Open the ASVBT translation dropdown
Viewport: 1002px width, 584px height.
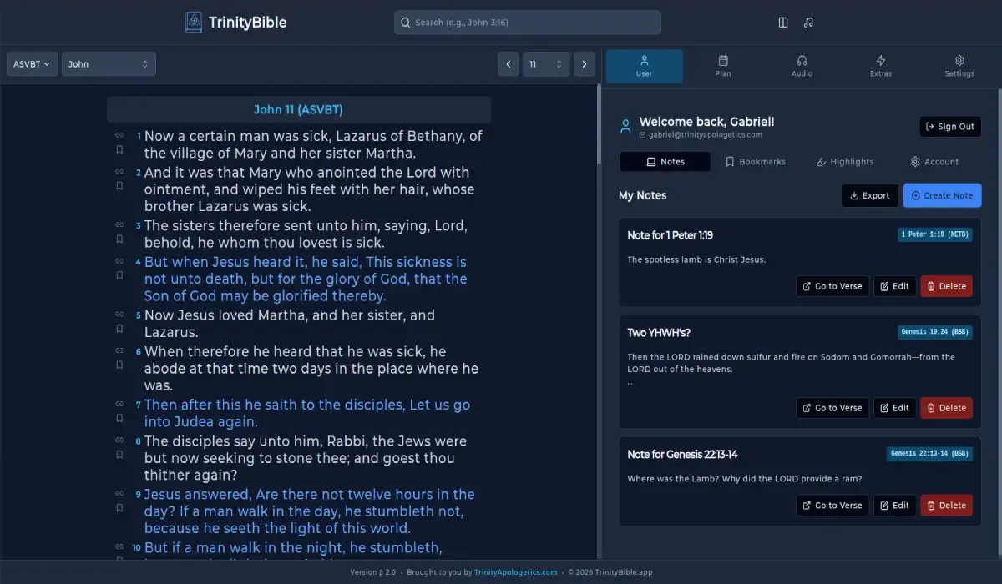(x=31, y=63)
